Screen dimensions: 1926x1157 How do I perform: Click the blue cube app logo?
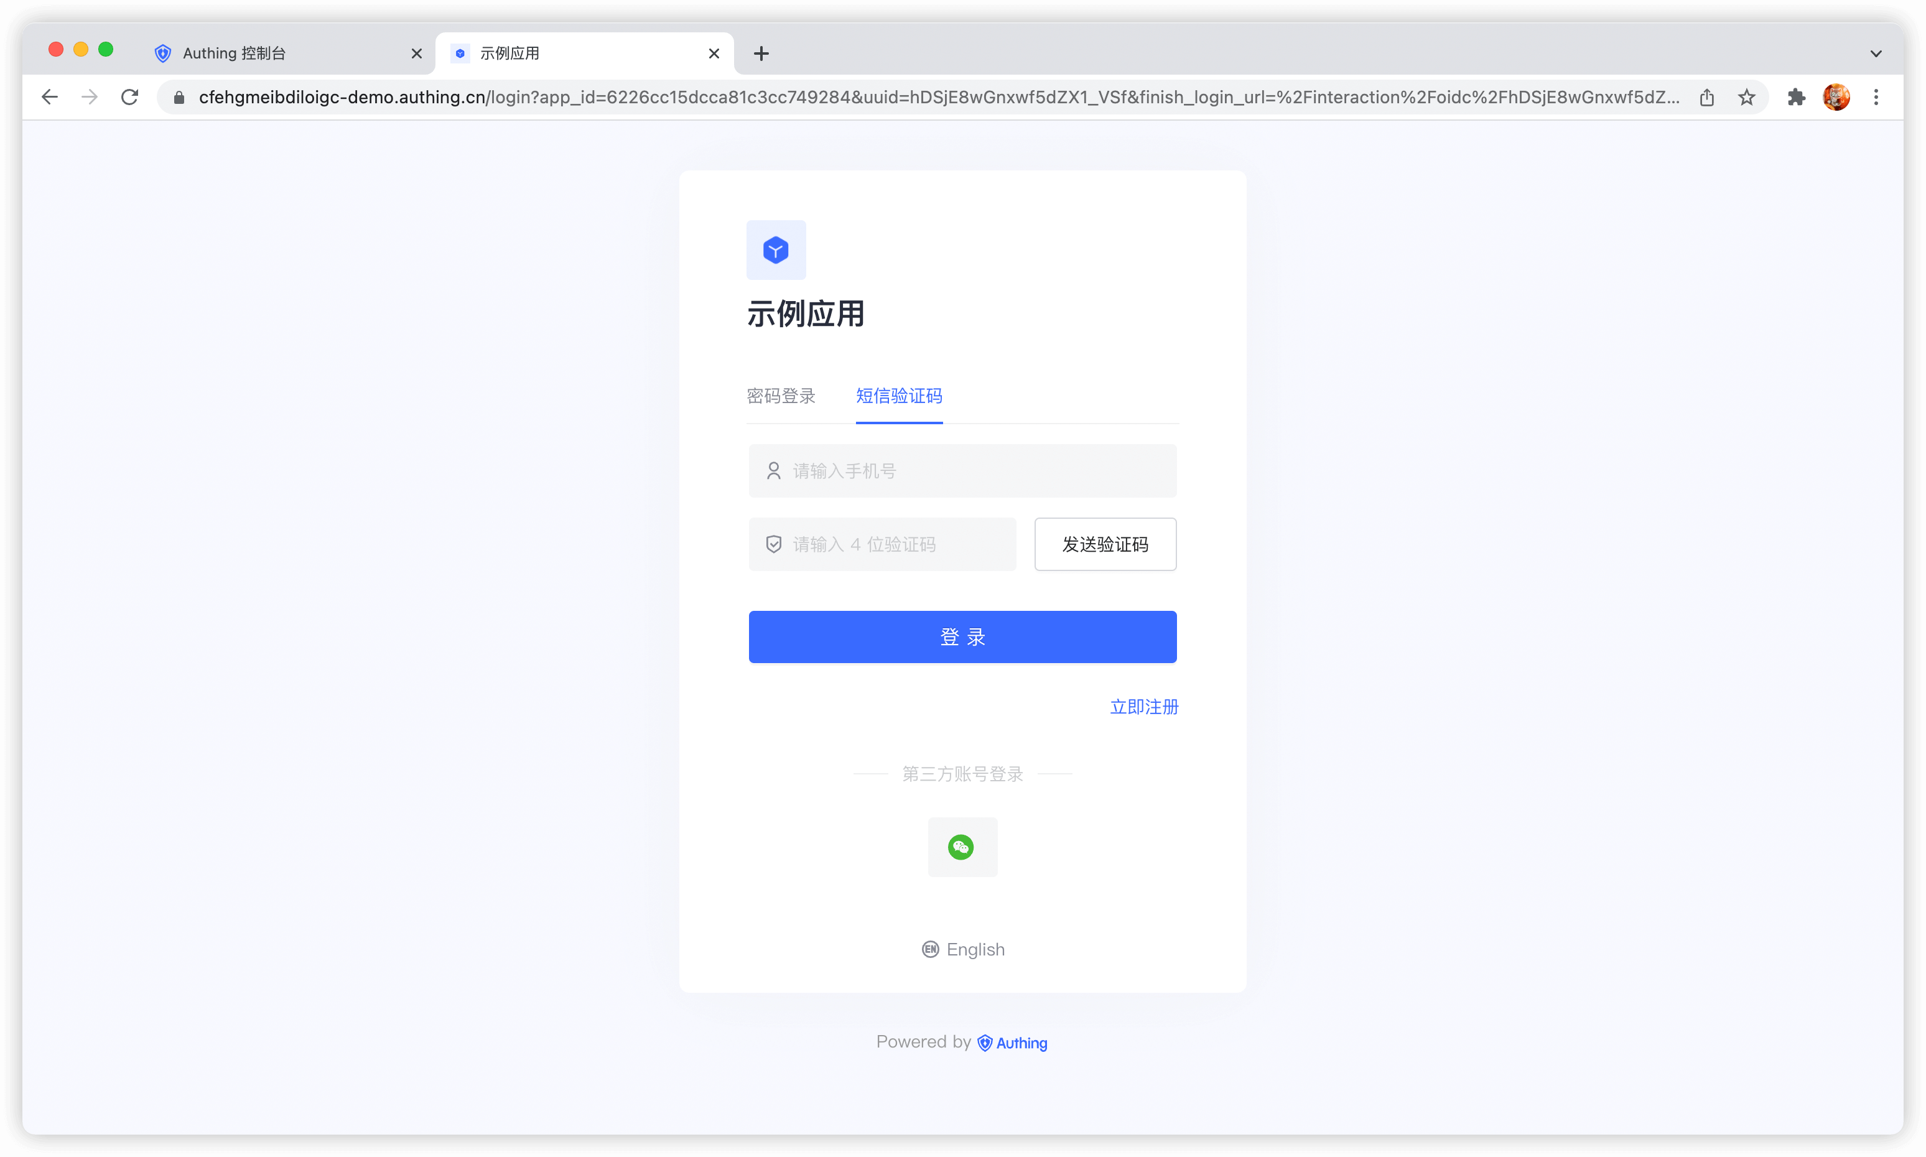(x=775, y=250)
